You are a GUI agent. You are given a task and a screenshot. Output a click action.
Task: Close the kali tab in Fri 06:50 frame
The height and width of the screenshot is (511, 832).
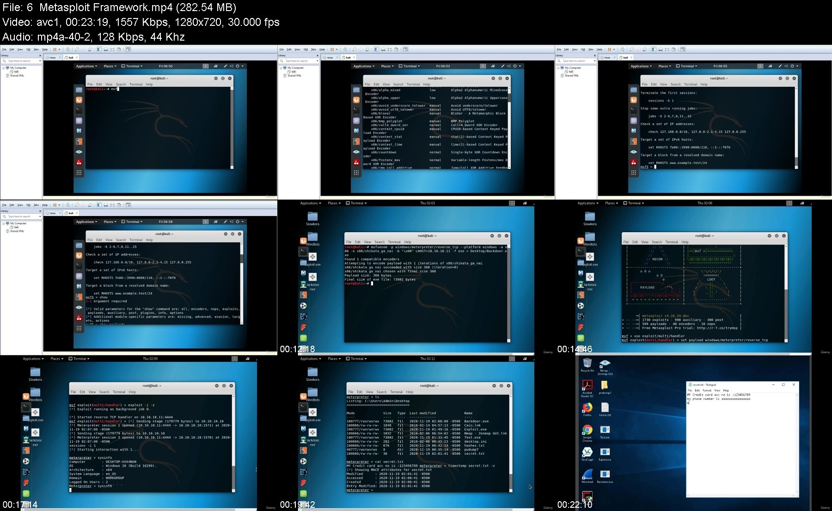pos(77,58)
